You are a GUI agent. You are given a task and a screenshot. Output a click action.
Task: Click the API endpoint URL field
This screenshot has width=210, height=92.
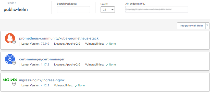(x=157, y=9)
